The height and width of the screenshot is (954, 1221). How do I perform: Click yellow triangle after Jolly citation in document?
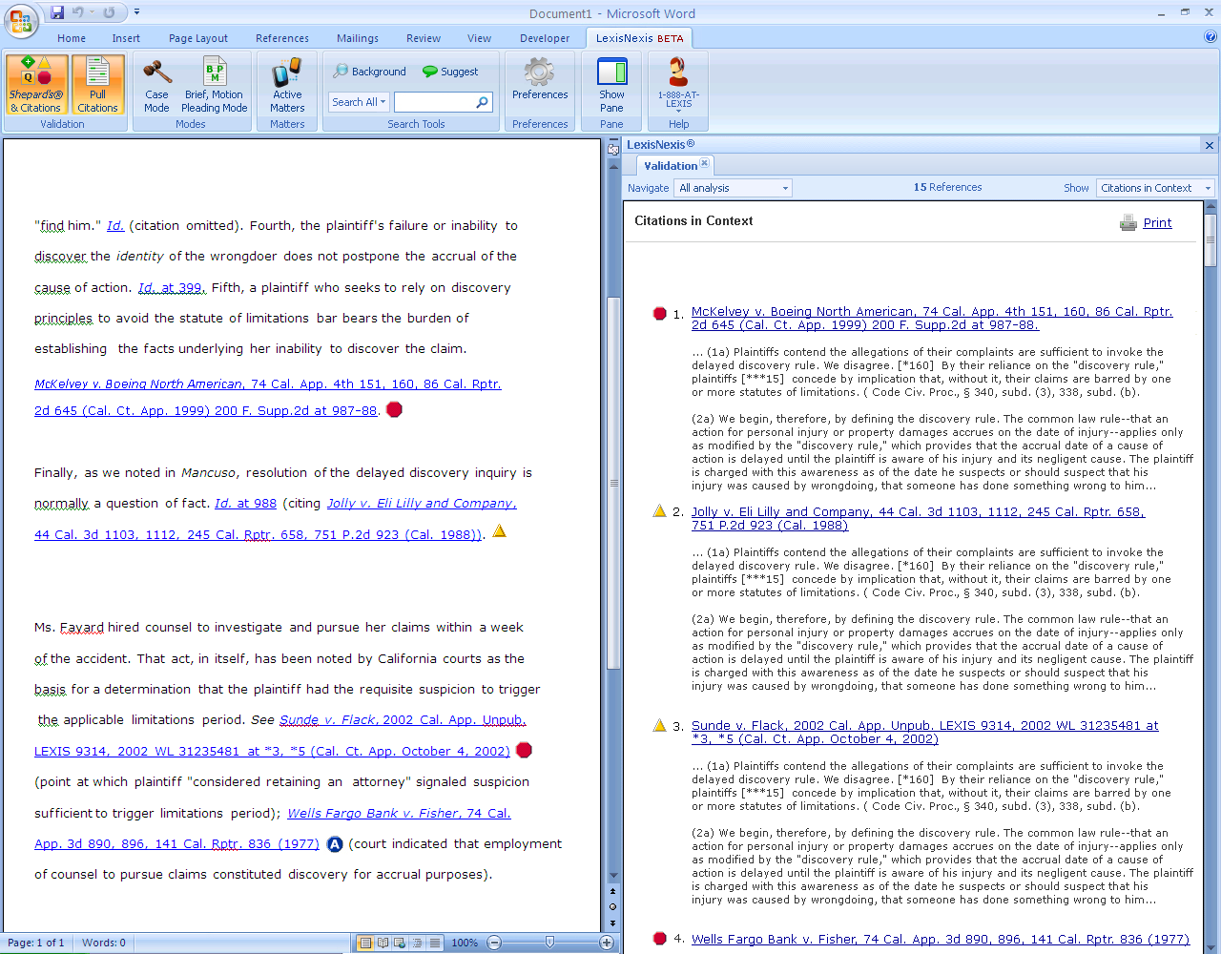pos(499,531)
